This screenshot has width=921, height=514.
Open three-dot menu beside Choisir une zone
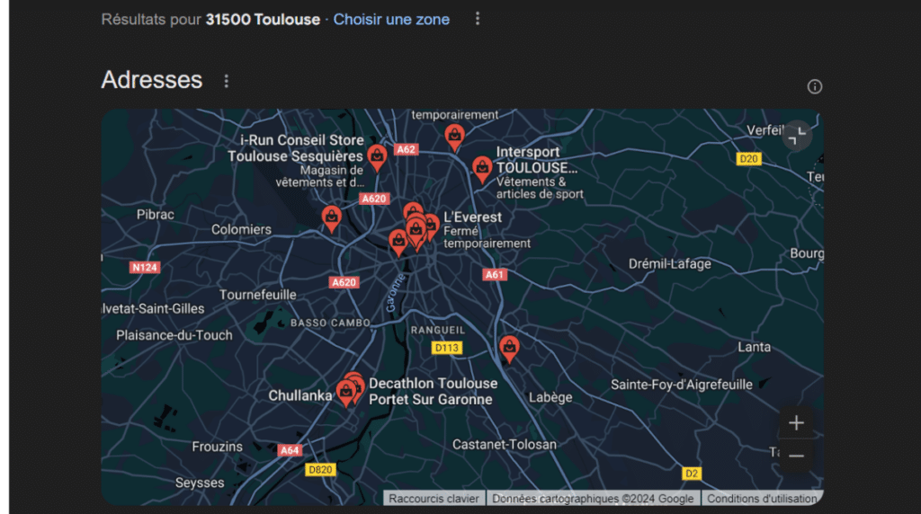(x=478, y=19)
